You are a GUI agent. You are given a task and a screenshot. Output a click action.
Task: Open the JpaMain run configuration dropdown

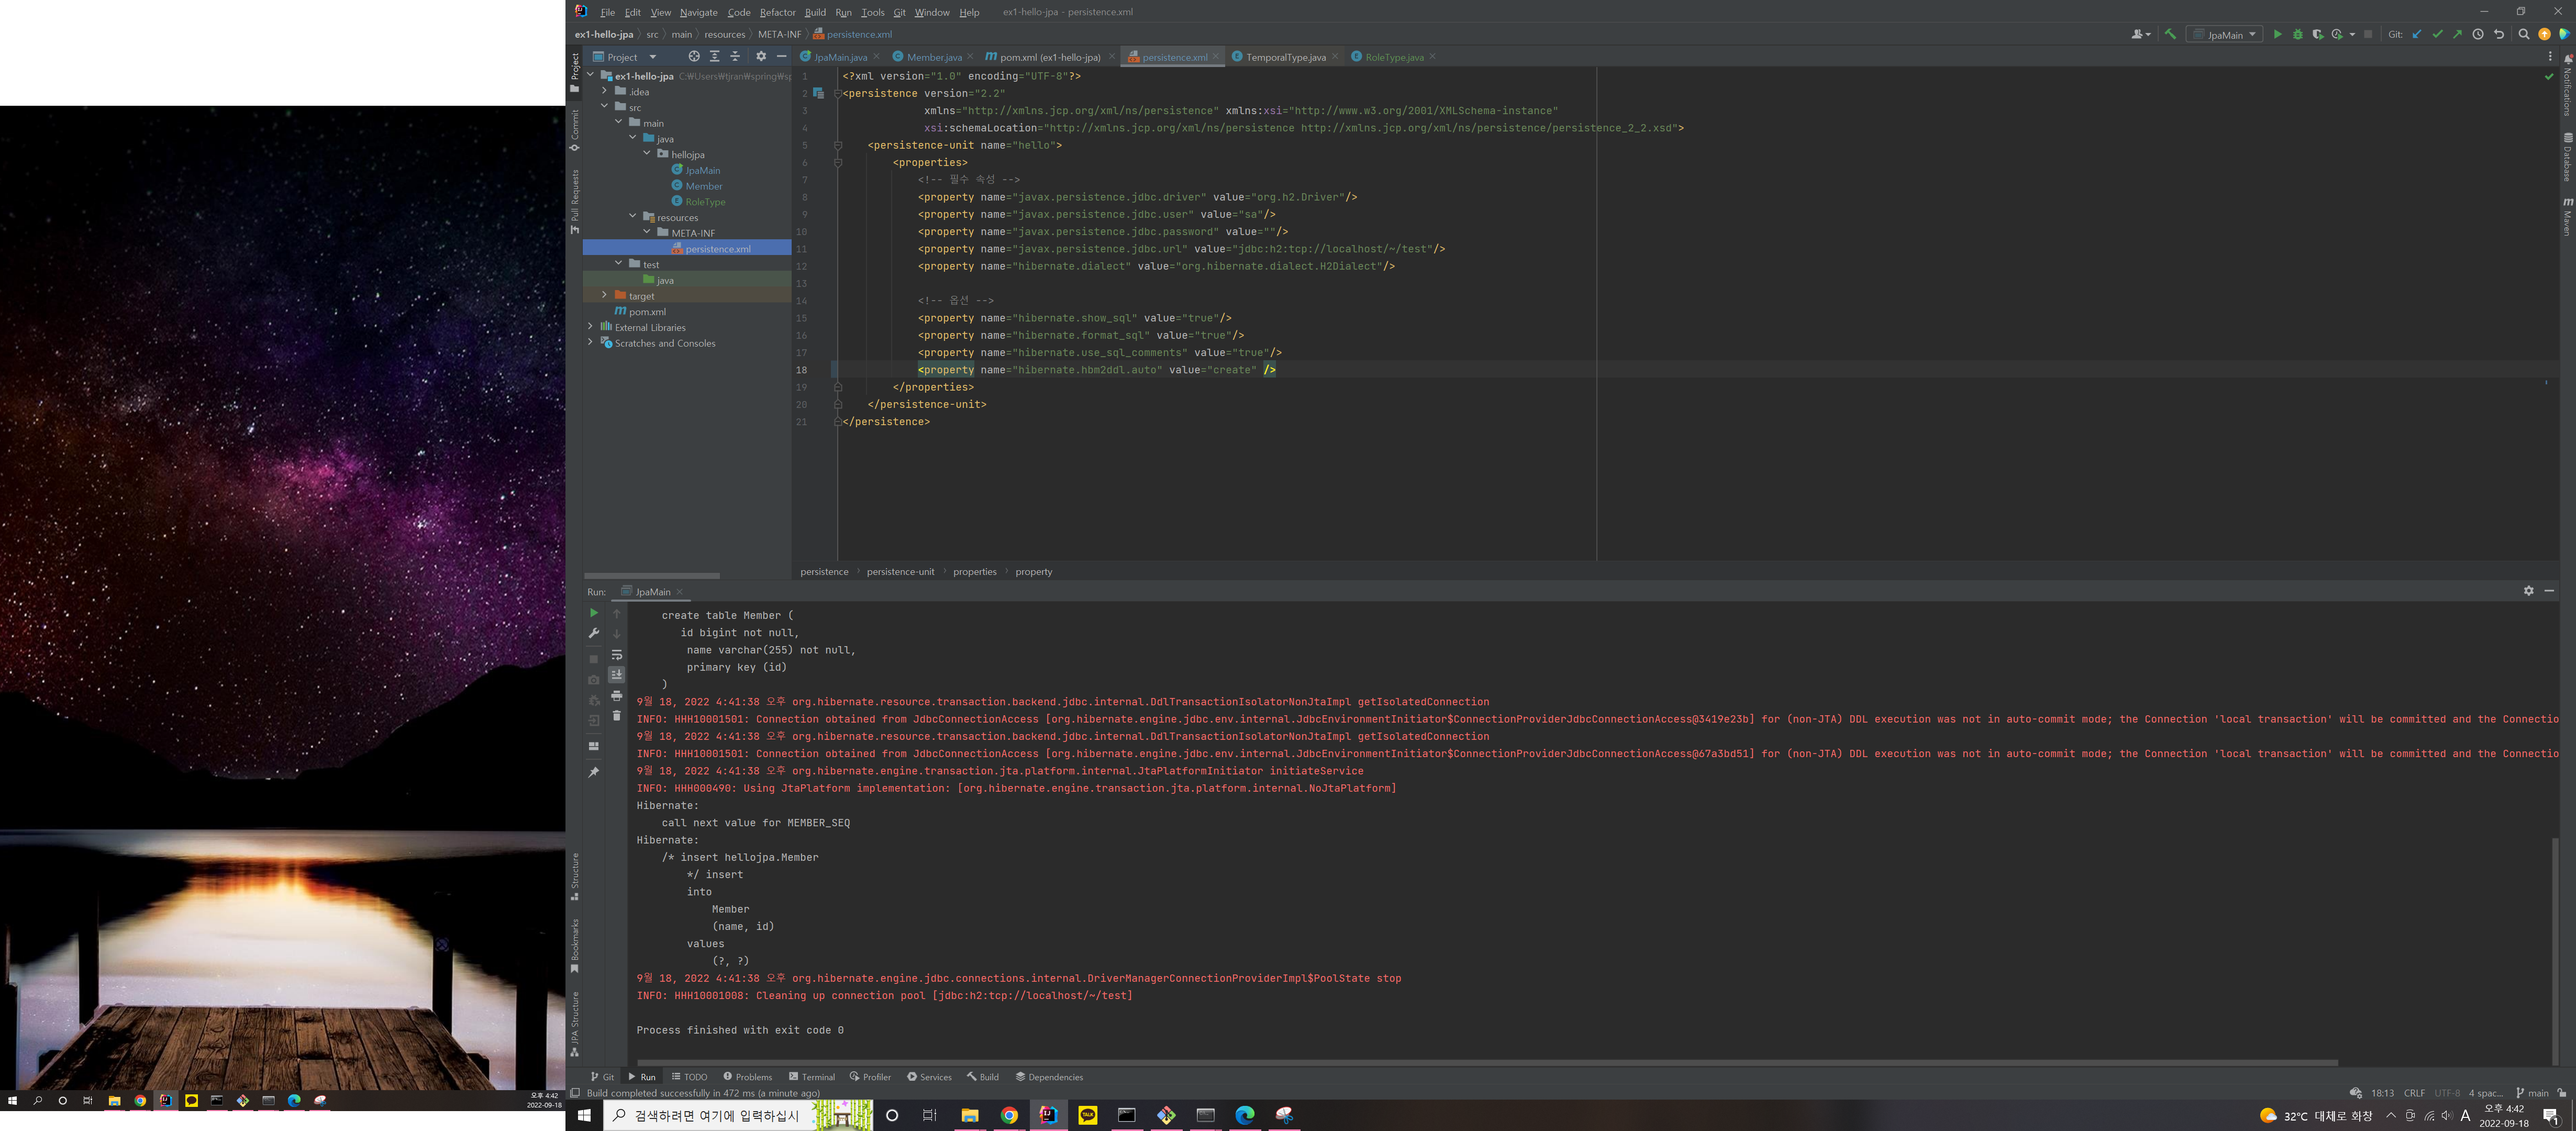point(2225,34)
